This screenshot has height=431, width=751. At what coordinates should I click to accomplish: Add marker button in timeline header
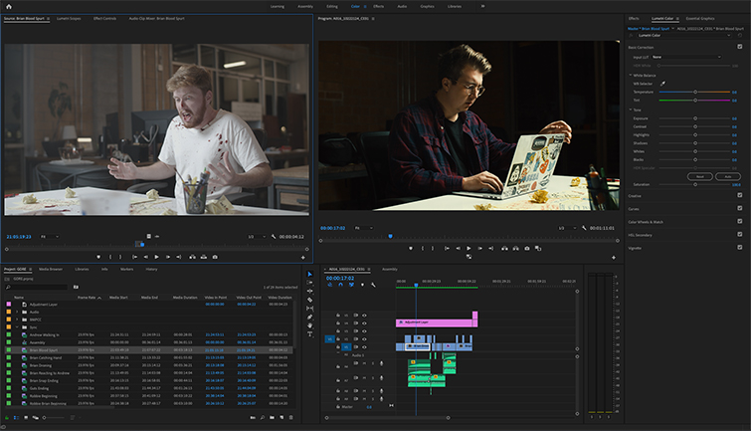pos(362,285)
